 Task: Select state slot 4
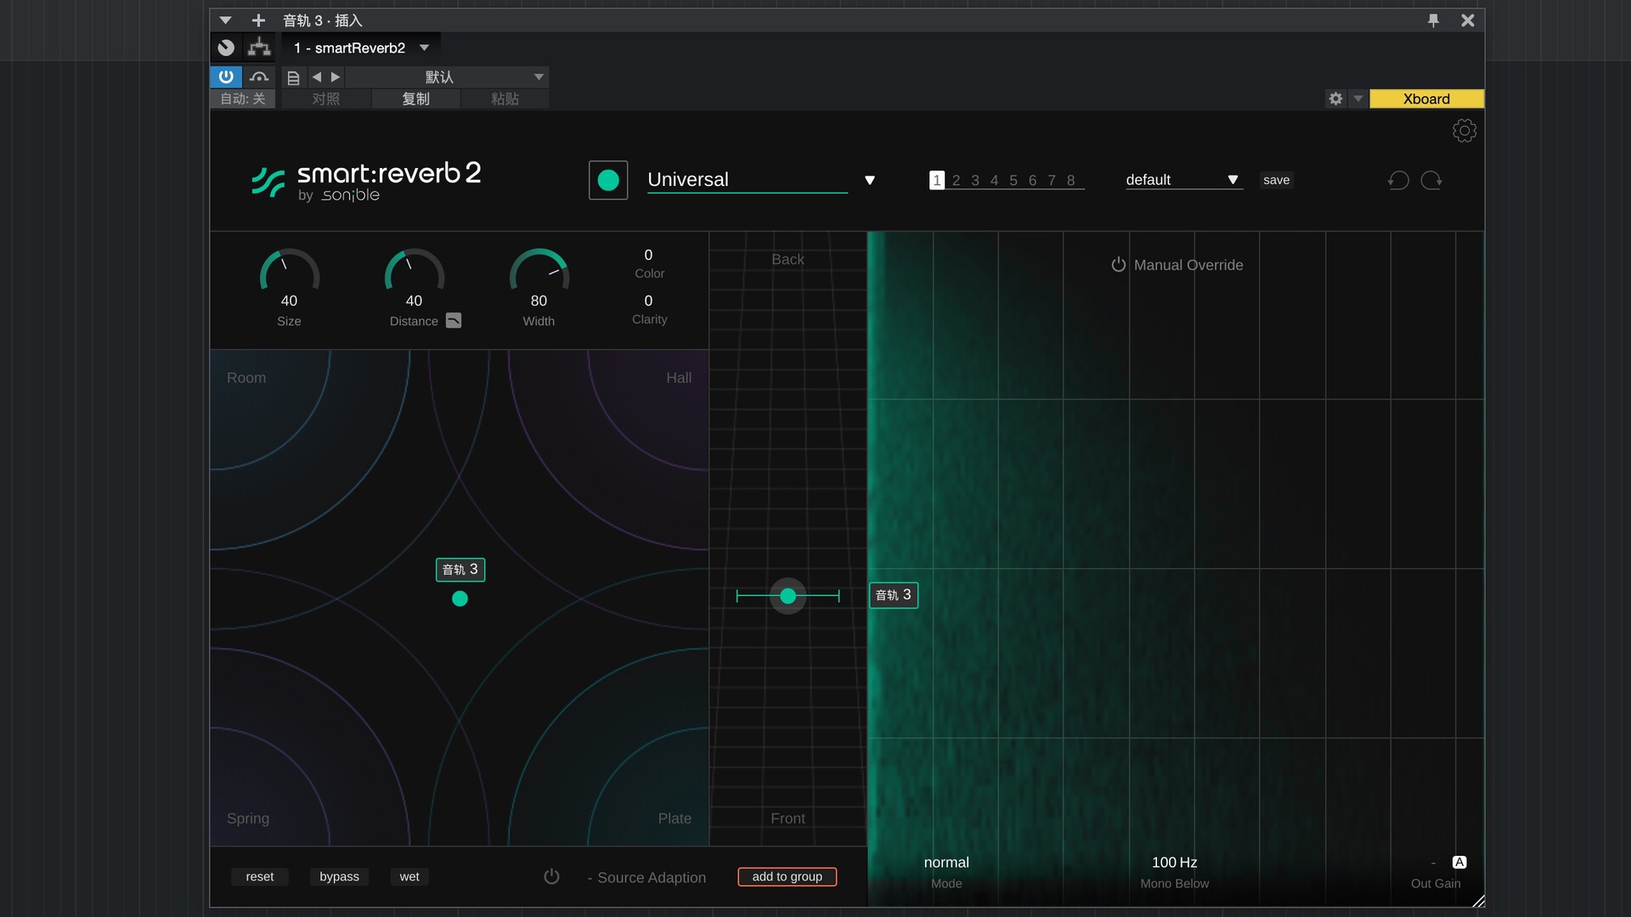tap(994, 180)
